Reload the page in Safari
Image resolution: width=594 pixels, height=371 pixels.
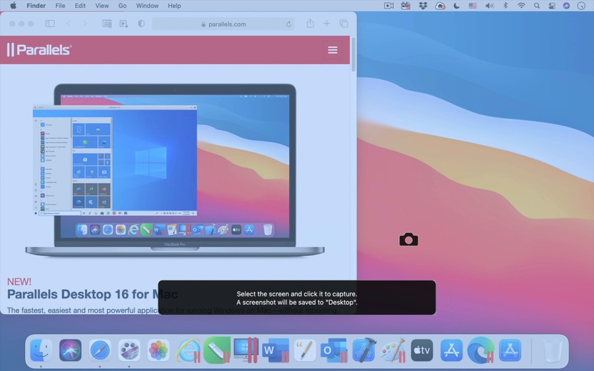tap(288, 24)
